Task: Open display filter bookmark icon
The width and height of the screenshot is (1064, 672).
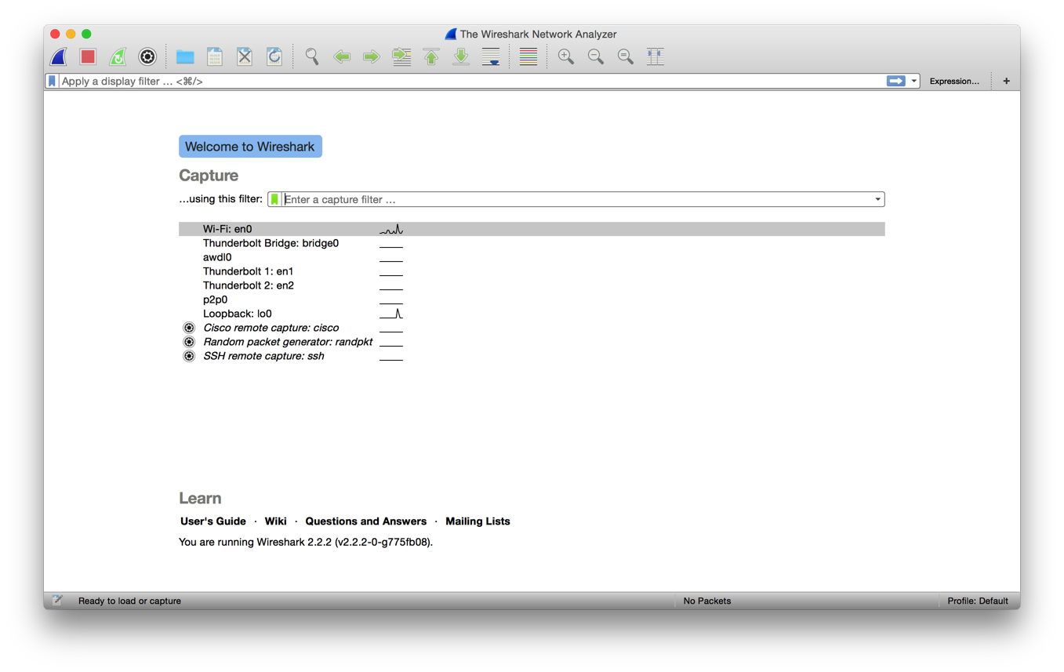Action: click(x=52, y=81)
